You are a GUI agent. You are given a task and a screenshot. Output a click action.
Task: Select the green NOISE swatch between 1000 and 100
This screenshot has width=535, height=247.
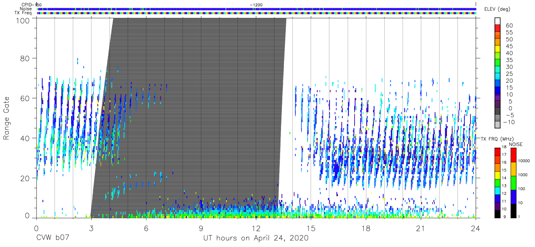point(513,183)
